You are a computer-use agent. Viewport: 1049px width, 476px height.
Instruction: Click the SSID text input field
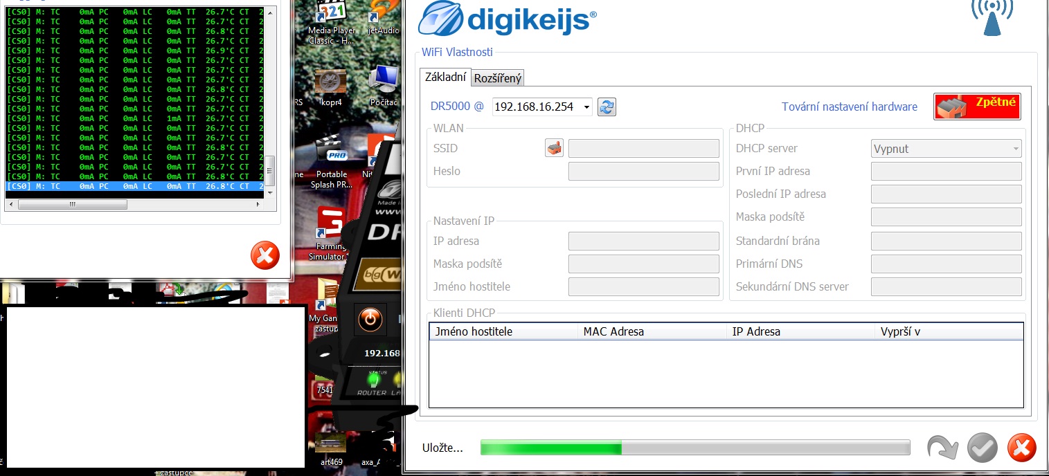click(643, 149)
